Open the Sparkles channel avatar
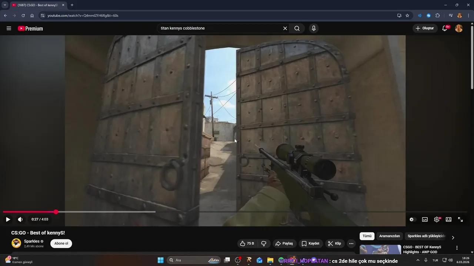The width and height of the screenshot is (474, 266). 16,243
